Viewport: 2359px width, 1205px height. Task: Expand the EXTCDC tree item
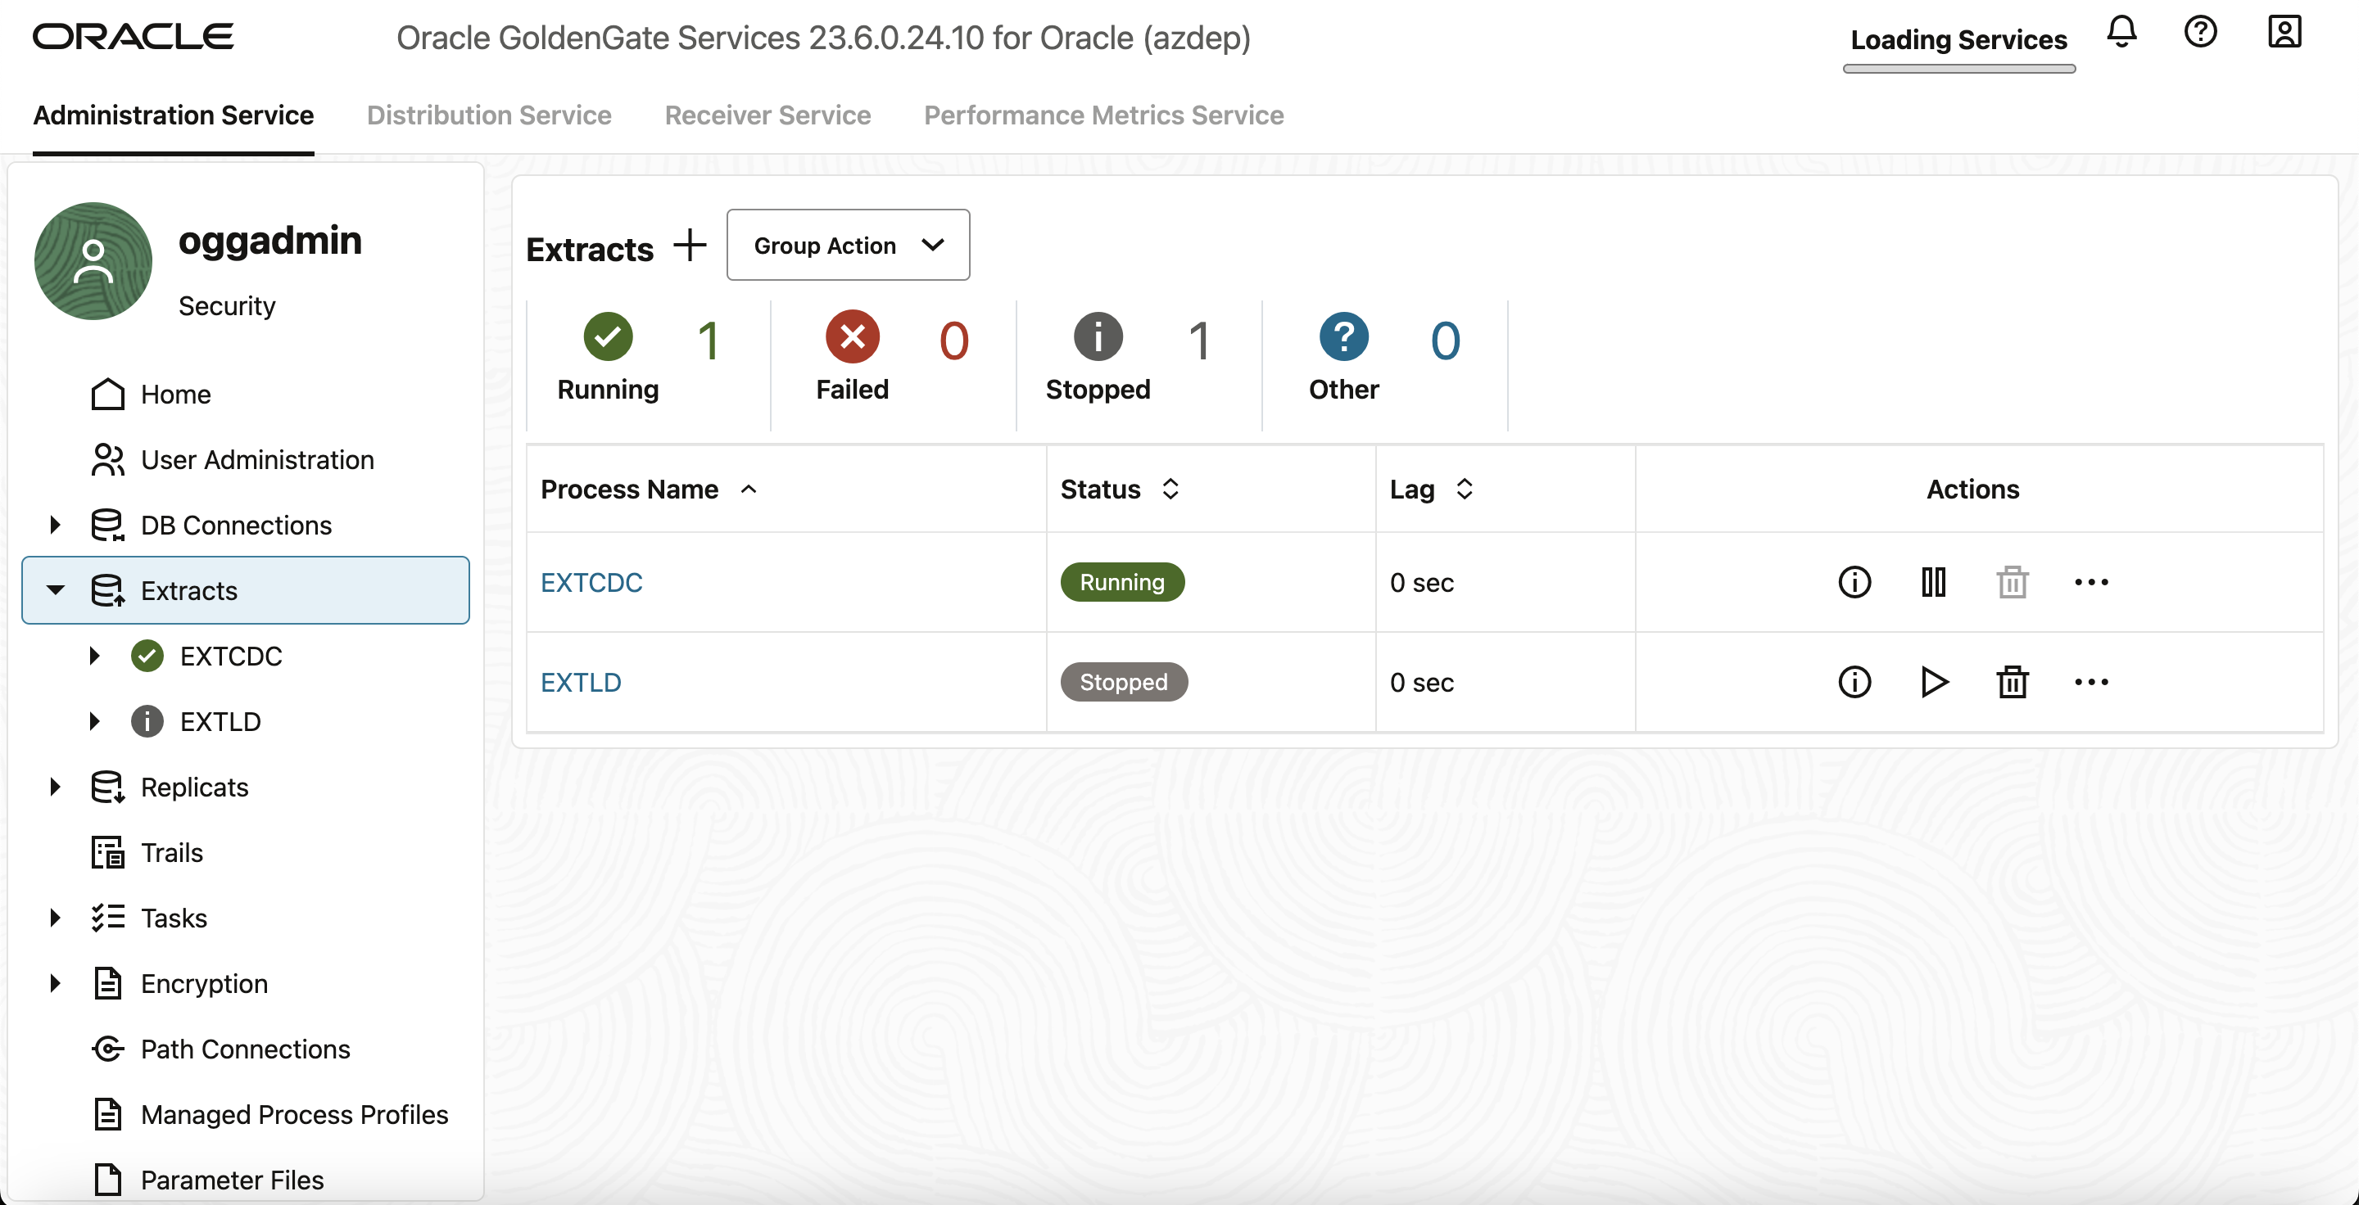(x=94, y=656)
